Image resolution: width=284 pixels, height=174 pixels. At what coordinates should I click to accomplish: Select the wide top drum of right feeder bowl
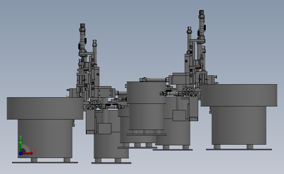239,95
